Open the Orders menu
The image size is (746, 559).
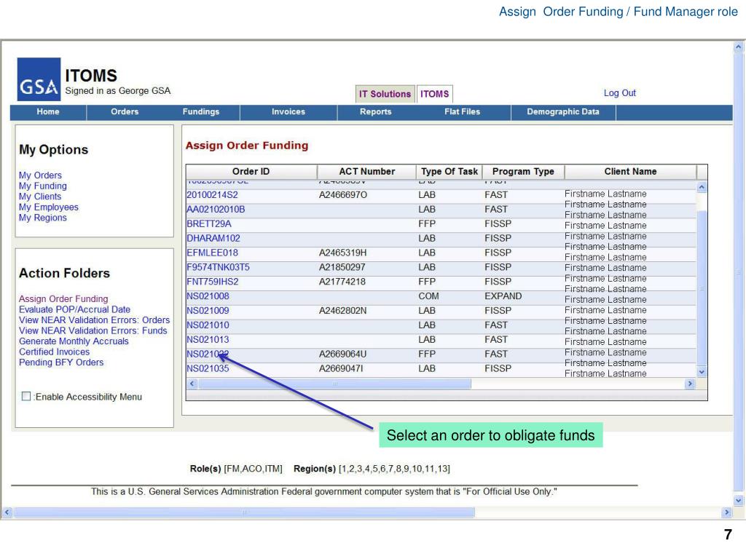click(125, 111)
